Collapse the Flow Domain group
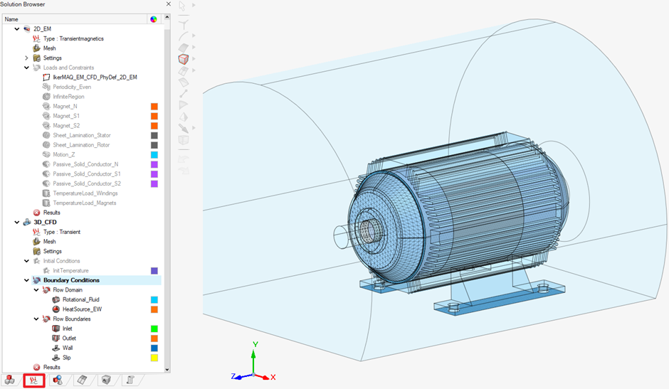 36,290
